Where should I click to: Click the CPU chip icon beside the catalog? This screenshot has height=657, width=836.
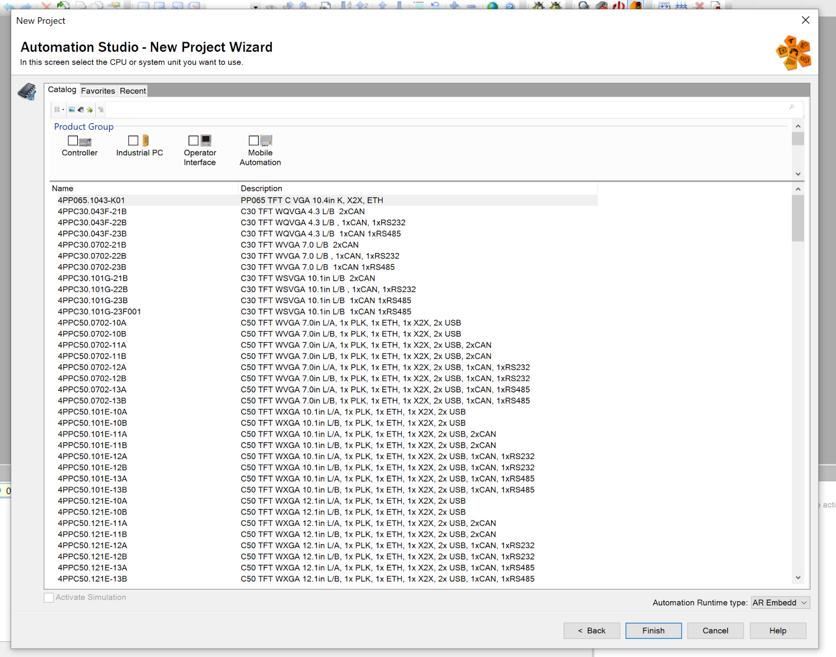[x=27, y=91]
